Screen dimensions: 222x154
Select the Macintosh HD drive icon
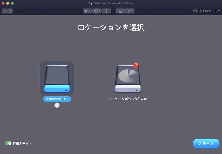click(x=57, y=78)
